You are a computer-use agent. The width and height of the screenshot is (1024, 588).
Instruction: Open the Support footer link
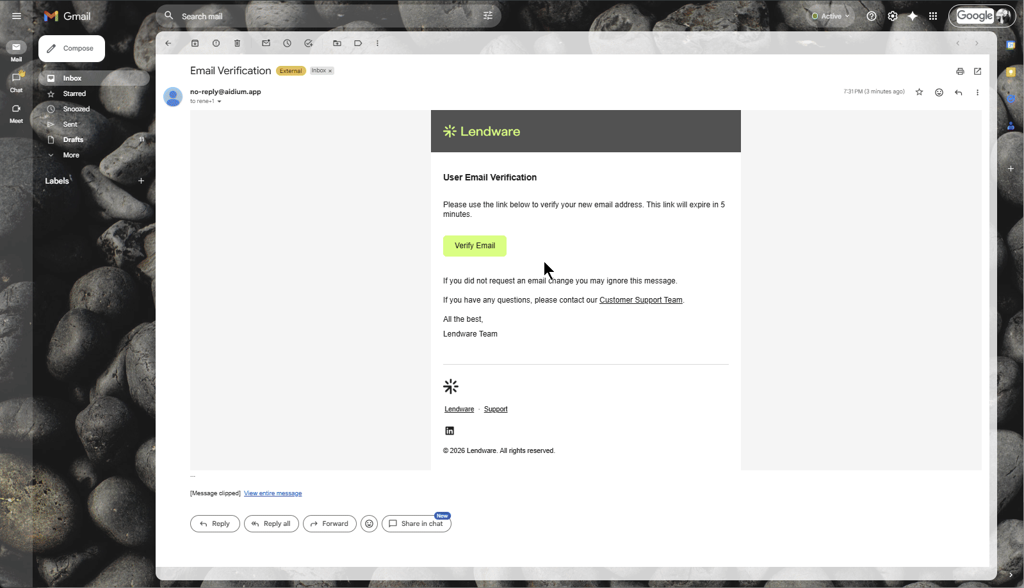496,409
